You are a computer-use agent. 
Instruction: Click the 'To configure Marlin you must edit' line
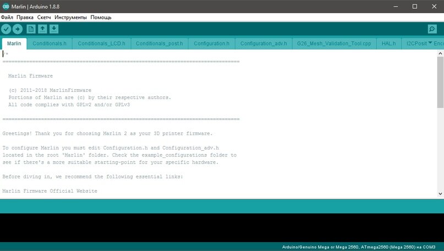[111, 148]
